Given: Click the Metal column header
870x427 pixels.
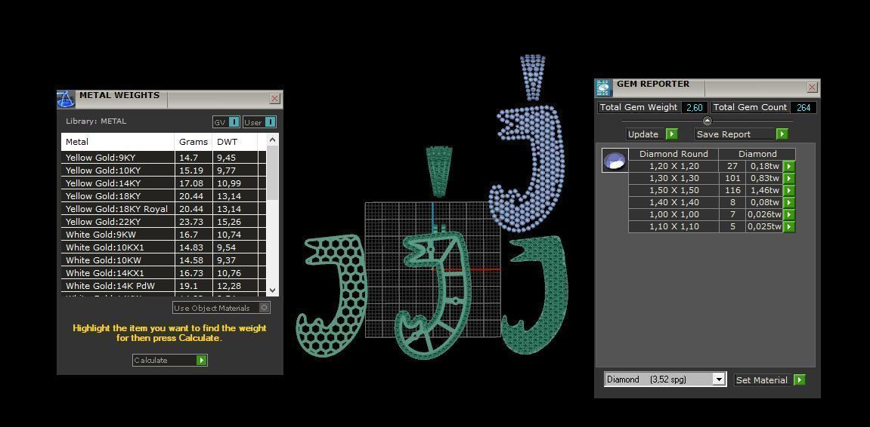Looking at the screenshot, I should coord(118,142).
